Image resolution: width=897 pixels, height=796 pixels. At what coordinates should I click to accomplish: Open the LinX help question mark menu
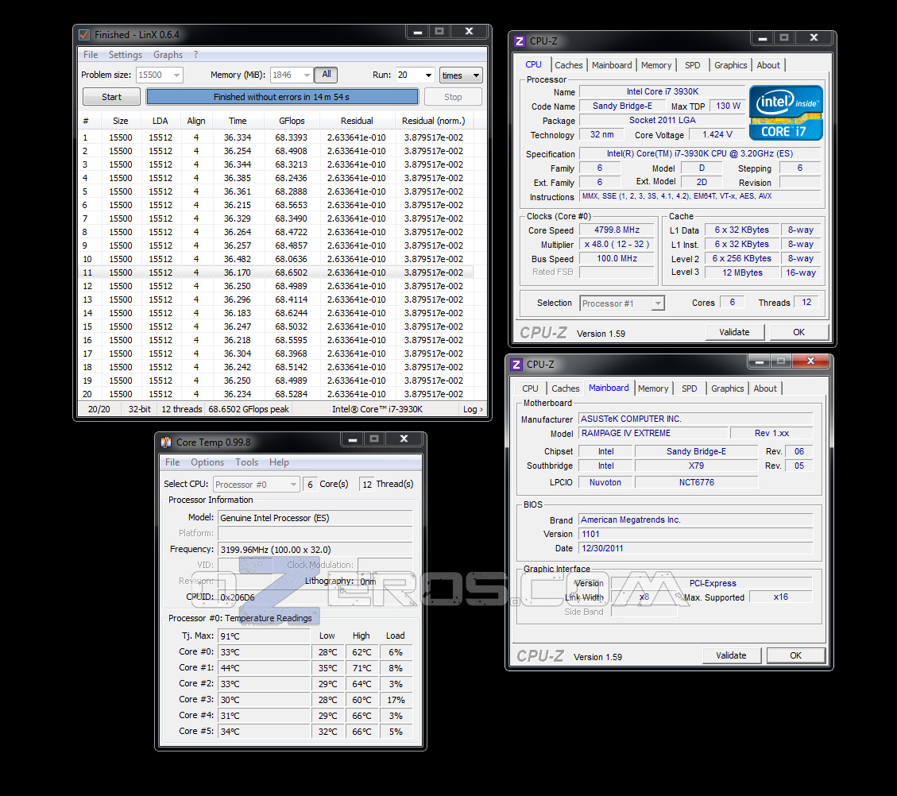click(195, 55)
